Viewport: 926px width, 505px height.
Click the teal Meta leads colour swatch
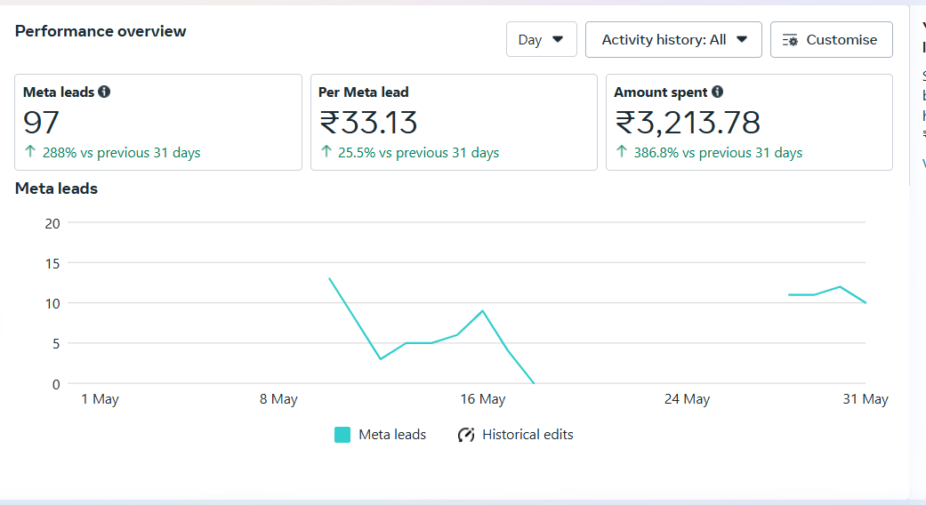click(x=342, y=435)
